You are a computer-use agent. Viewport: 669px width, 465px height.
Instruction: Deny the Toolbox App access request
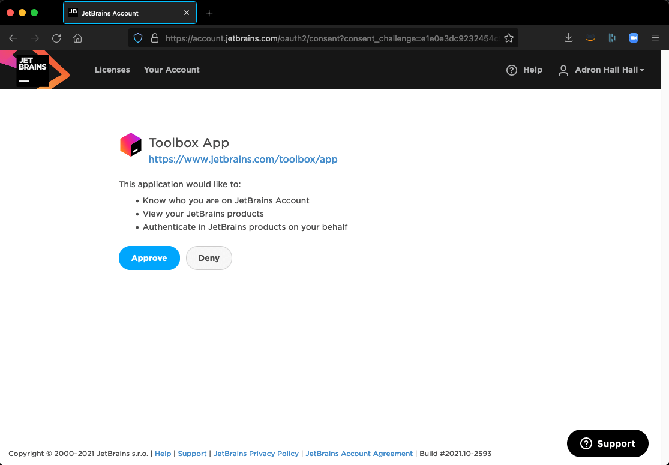click(x=209, y=258)
